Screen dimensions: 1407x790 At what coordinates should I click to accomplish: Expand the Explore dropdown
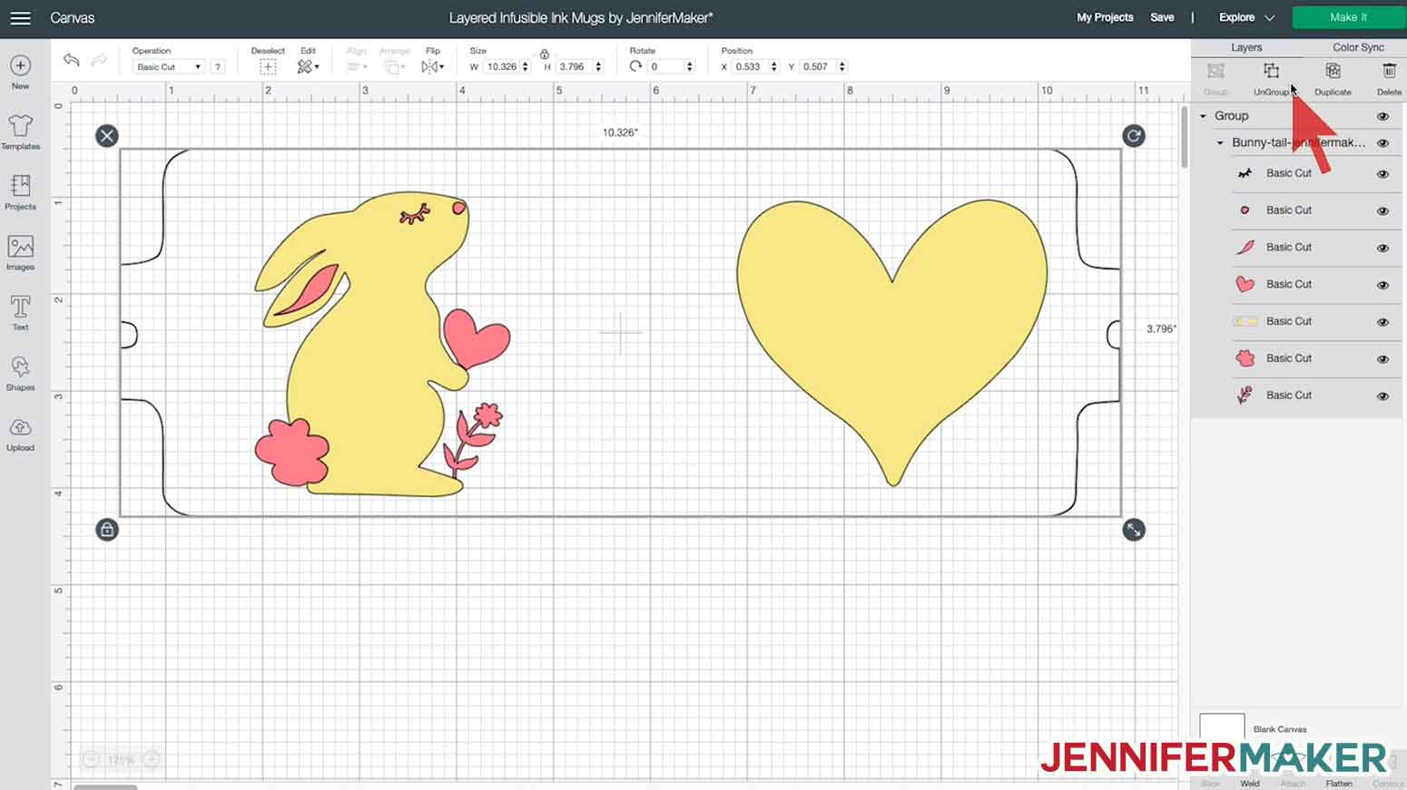[1246, 17]
